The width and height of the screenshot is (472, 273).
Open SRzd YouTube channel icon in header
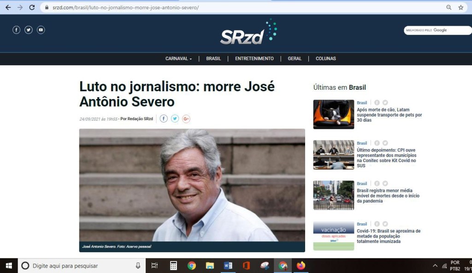[41, 30]
